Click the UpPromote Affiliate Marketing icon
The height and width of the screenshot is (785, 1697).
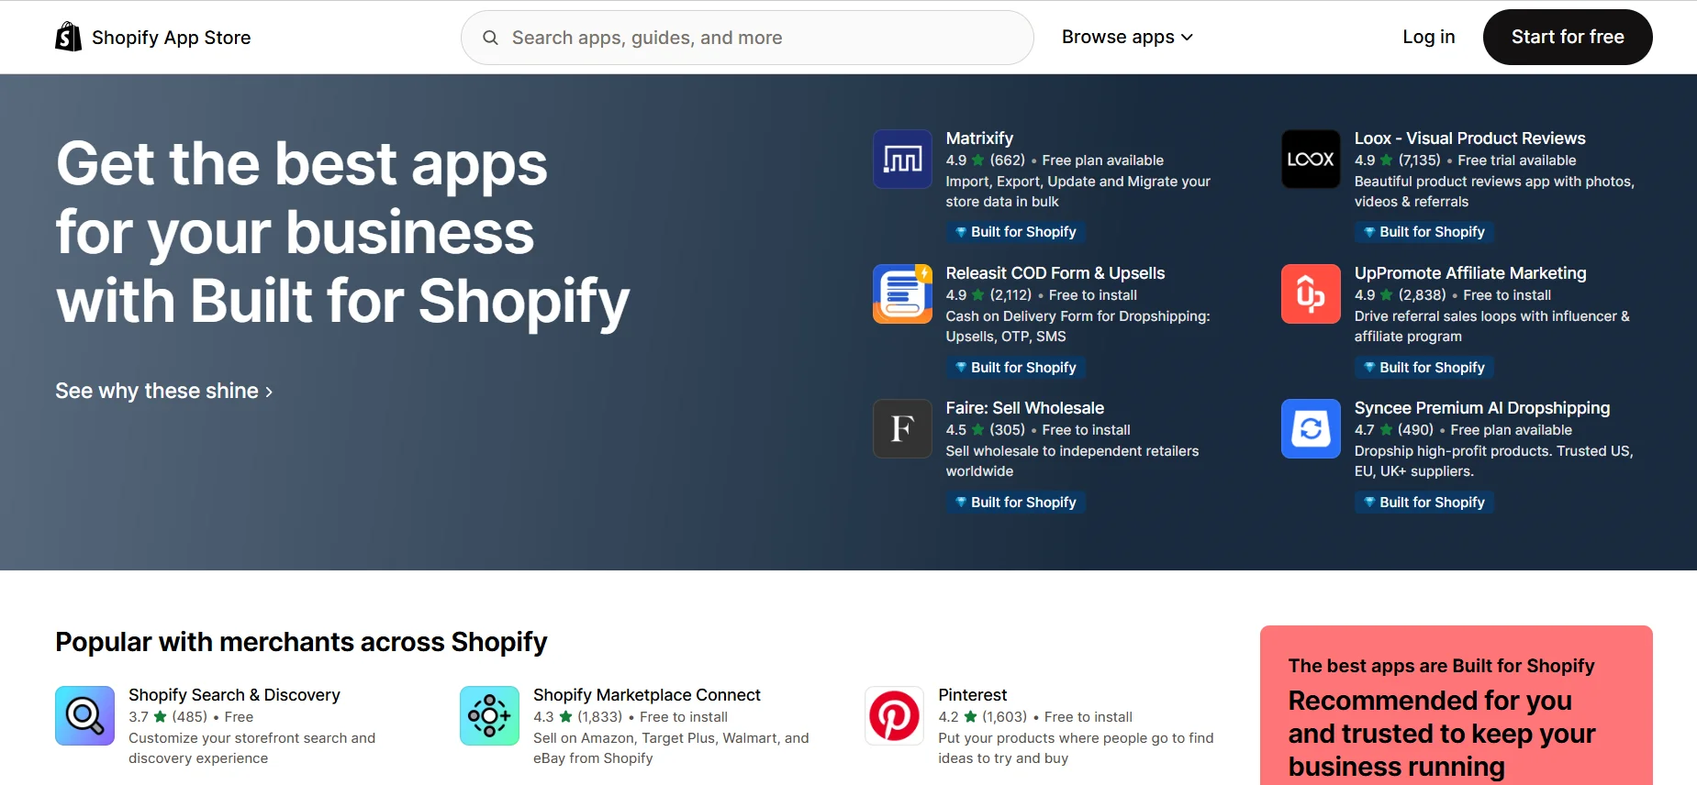pyautogui.click(x=1310, y=294)
